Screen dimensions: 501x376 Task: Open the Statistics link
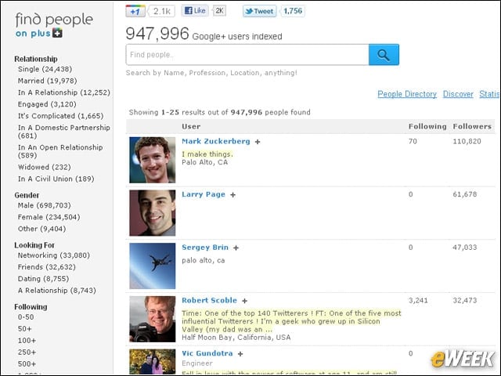tap(489, 94)
